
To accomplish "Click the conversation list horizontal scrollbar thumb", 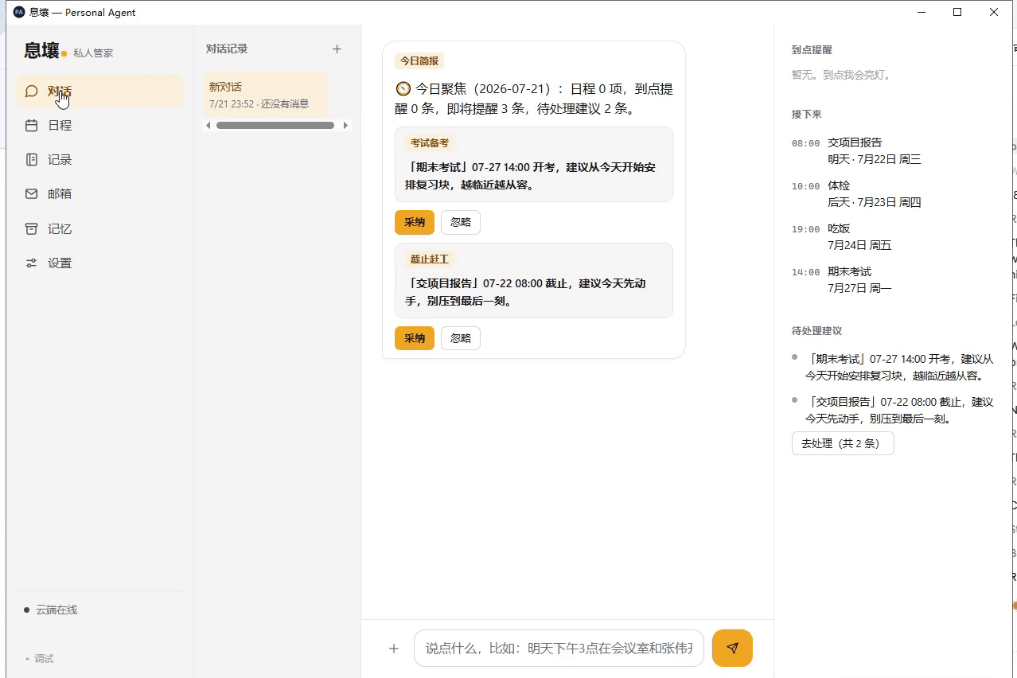I will click(x=275, y=126).
